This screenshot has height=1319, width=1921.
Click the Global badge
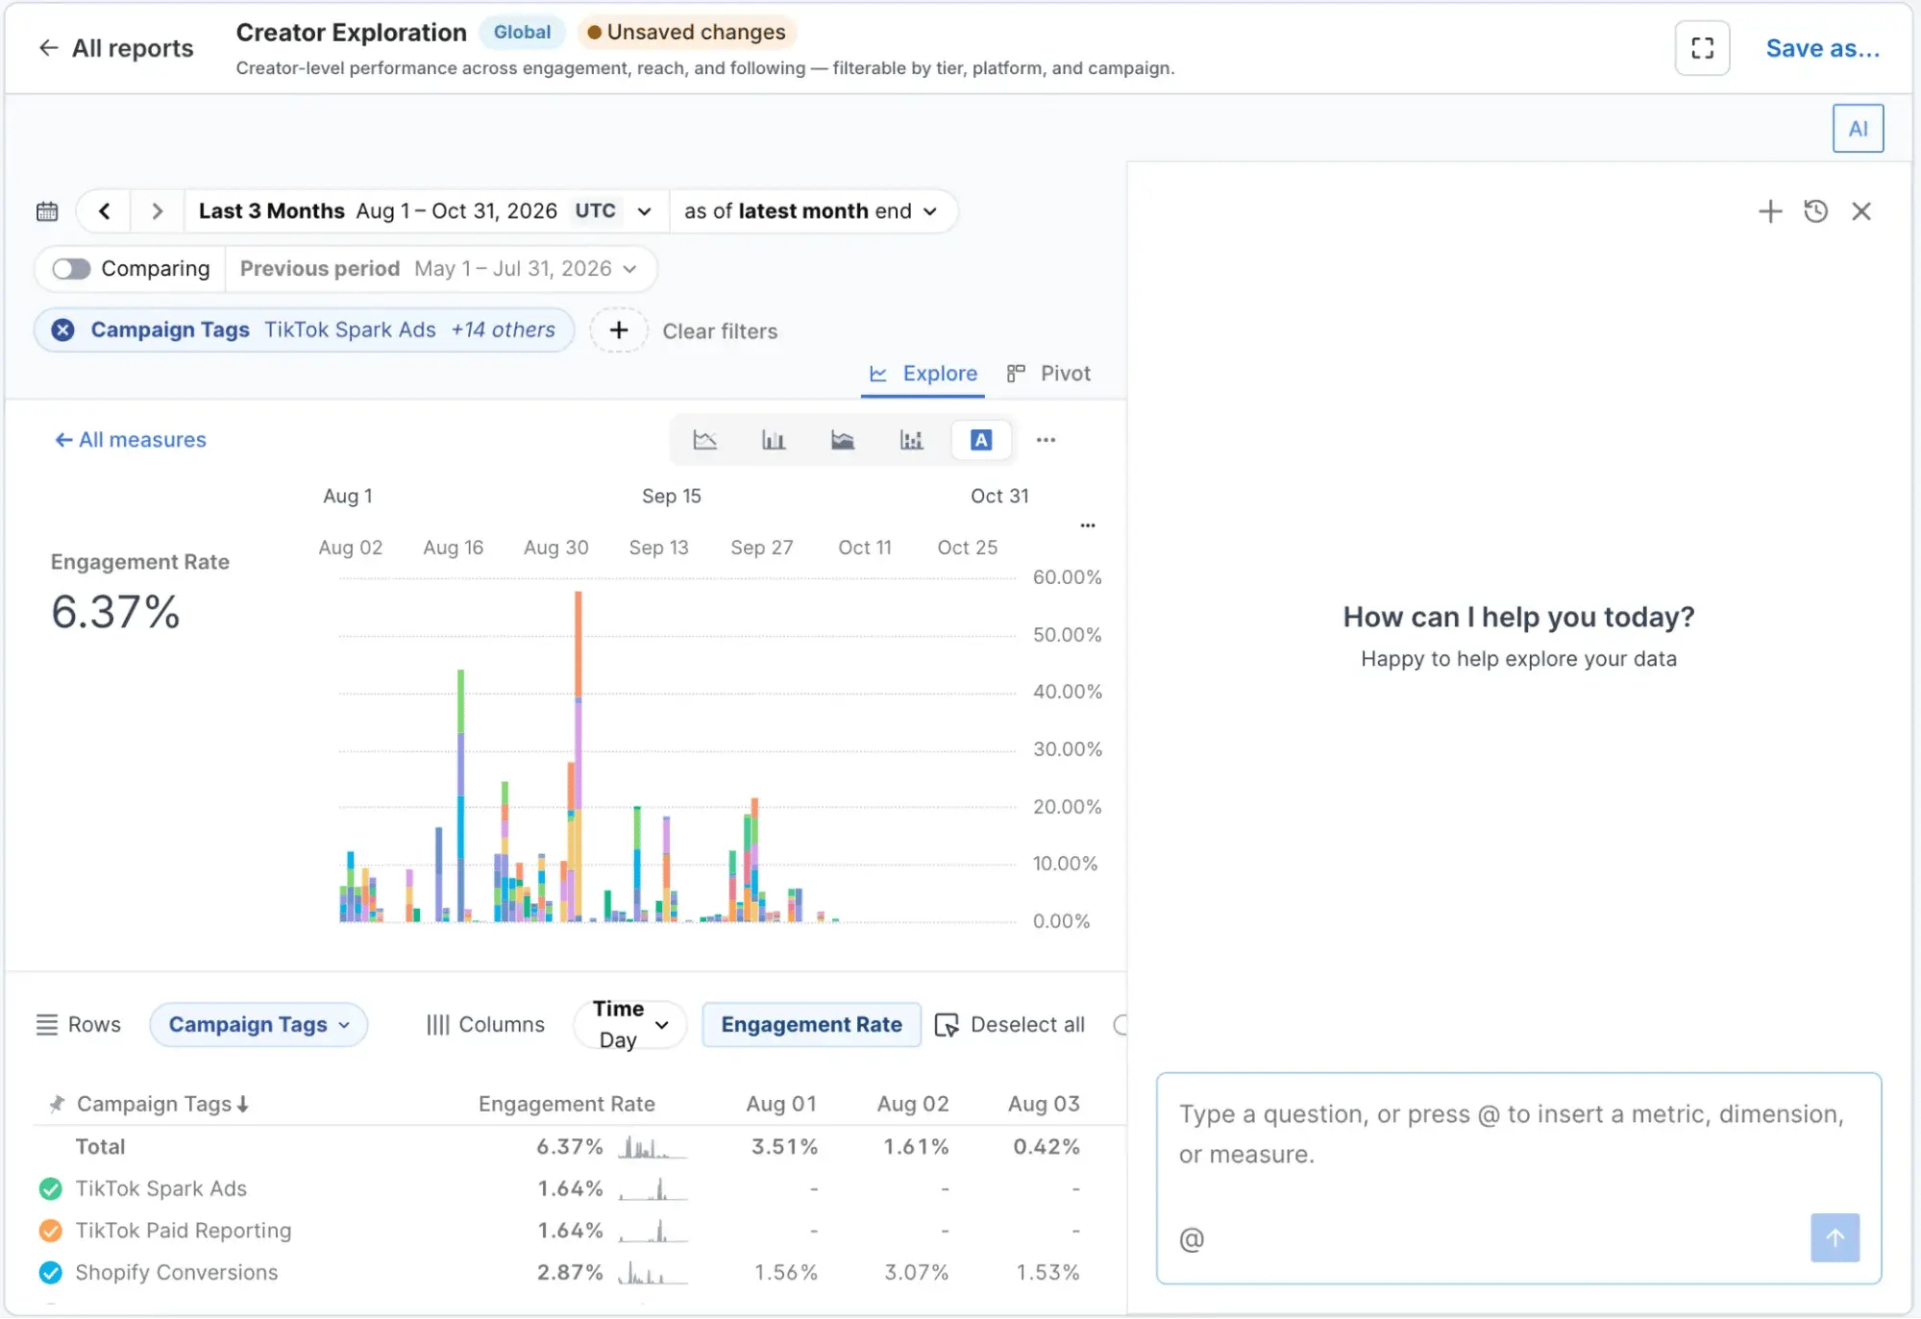(522, 32)
